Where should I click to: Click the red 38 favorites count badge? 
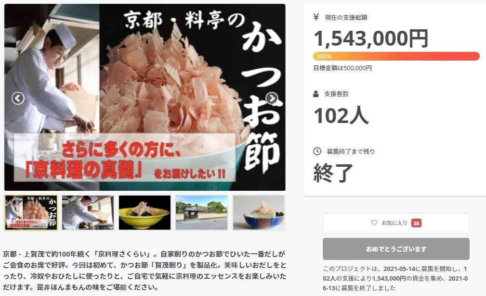pos(416,223)
